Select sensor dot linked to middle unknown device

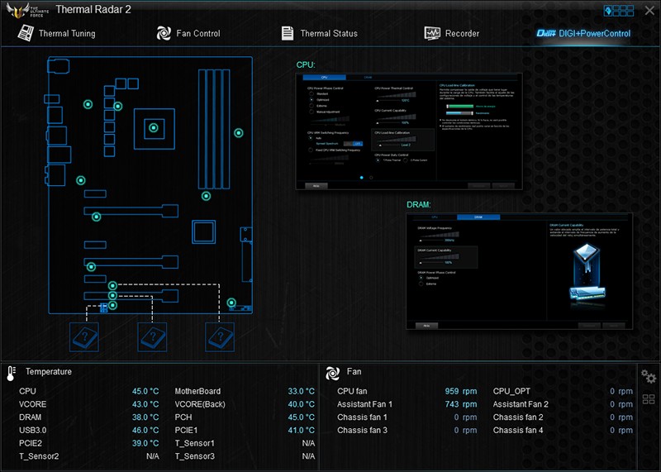coord(112,295)
